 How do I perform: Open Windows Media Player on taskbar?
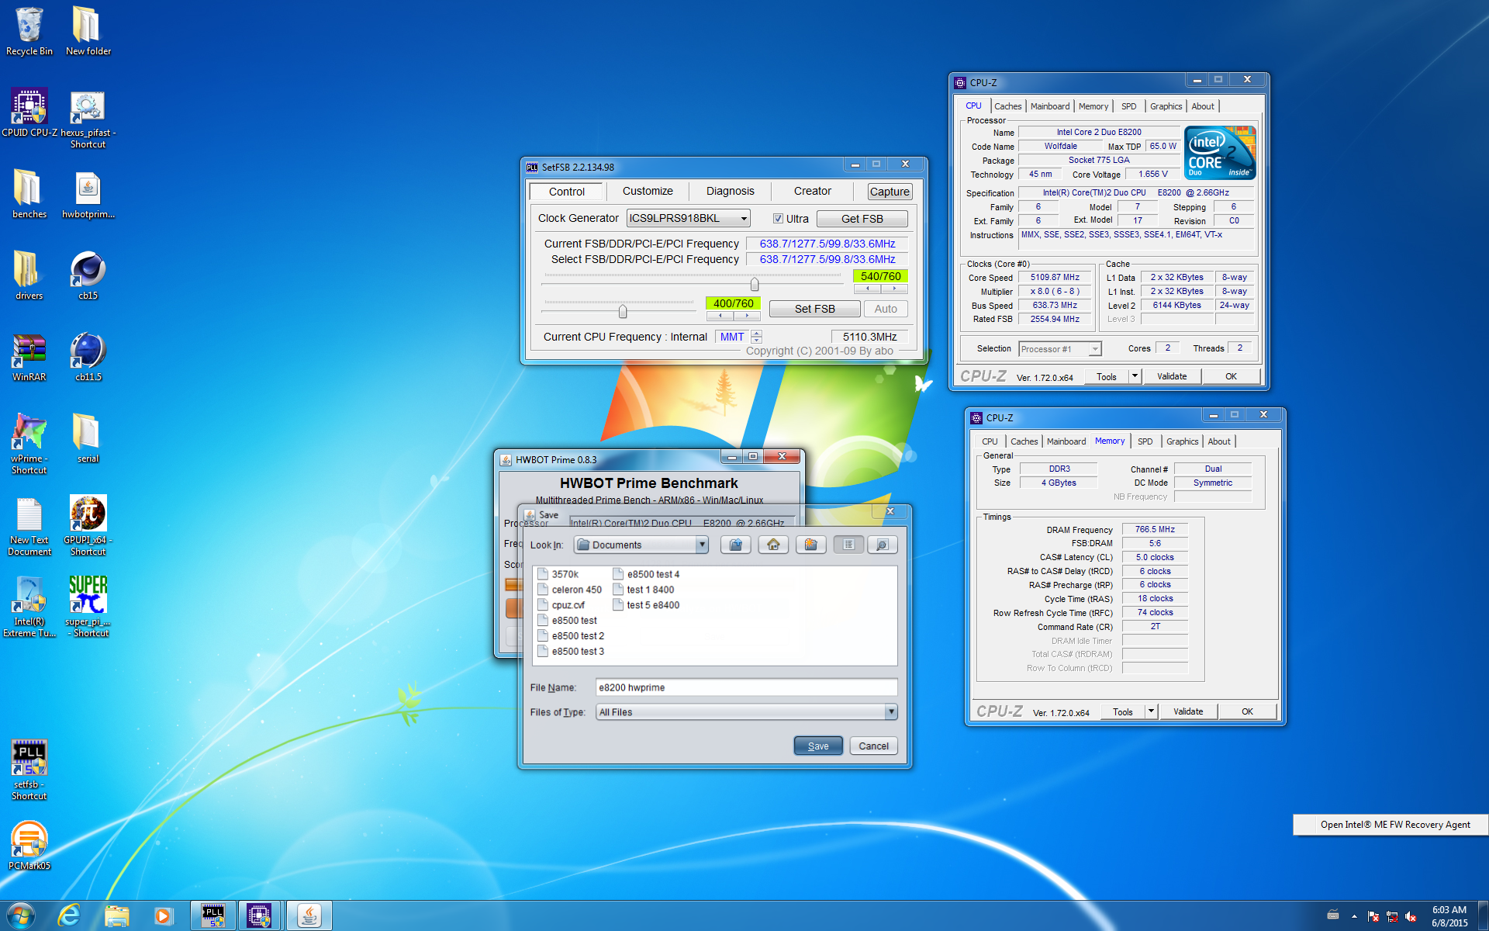[x=164, y=915]
